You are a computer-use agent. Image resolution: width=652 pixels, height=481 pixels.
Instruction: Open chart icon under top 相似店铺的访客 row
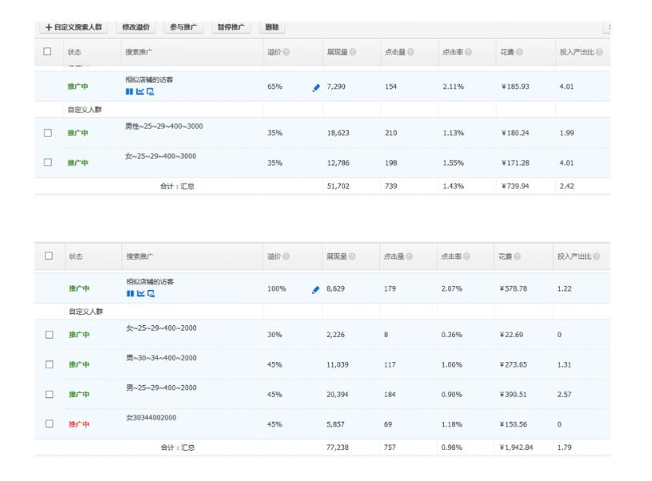coord(140,91)
